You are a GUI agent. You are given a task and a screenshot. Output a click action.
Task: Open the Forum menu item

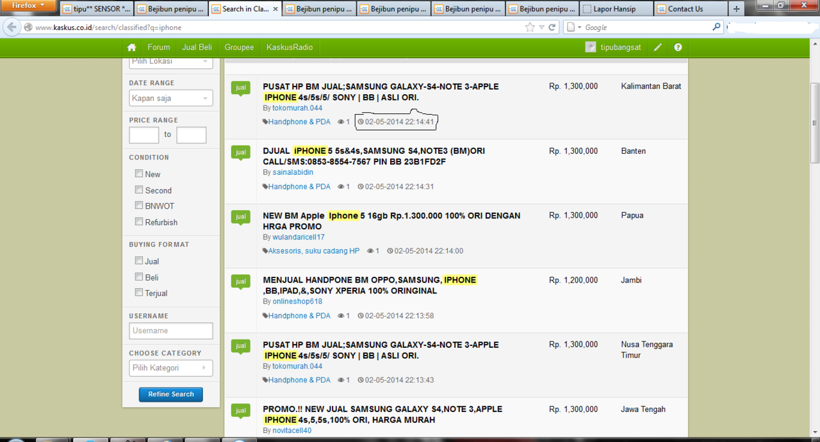(159, 47)
